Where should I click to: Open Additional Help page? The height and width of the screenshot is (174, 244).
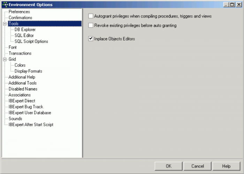[x=22, y=77]
